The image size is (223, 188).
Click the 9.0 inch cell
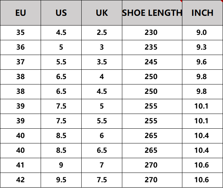(201, 33)
